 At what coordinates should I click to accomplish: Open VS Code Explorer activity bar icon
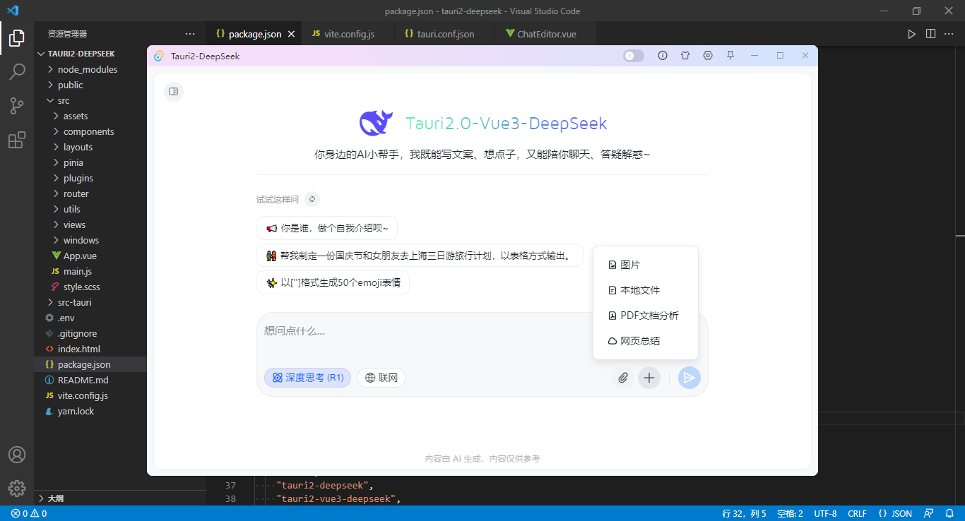[x=17, y=38]
